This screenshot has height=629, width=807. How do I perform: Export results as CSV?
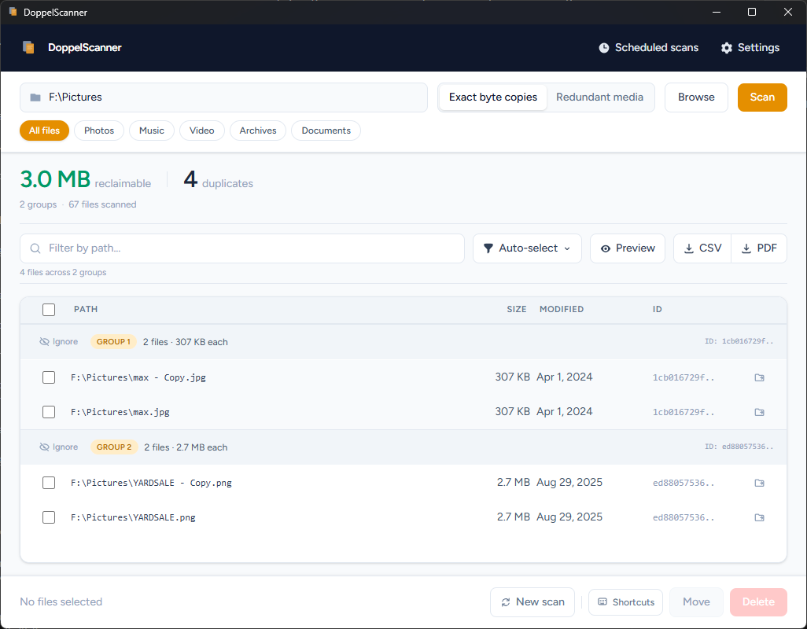pos(702,248)
